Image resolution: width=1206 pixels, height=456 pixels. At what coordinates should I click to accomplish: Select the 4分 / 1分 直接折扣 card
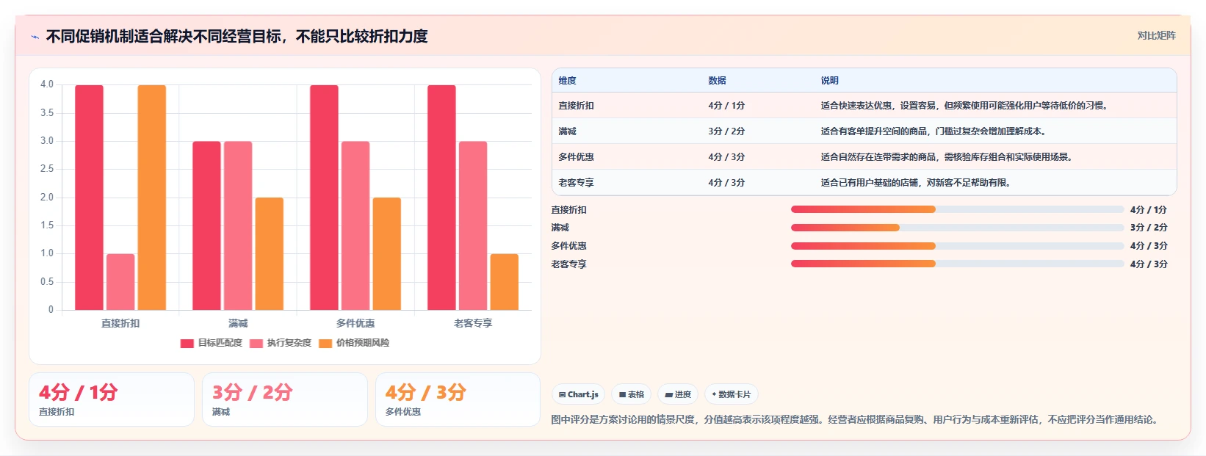[112, 399]
